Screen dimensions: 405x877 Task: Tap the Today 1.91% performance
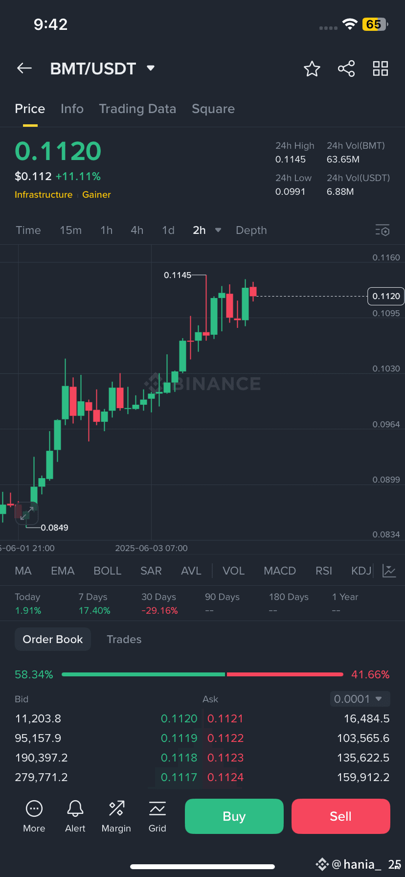[x=28, y=604]
